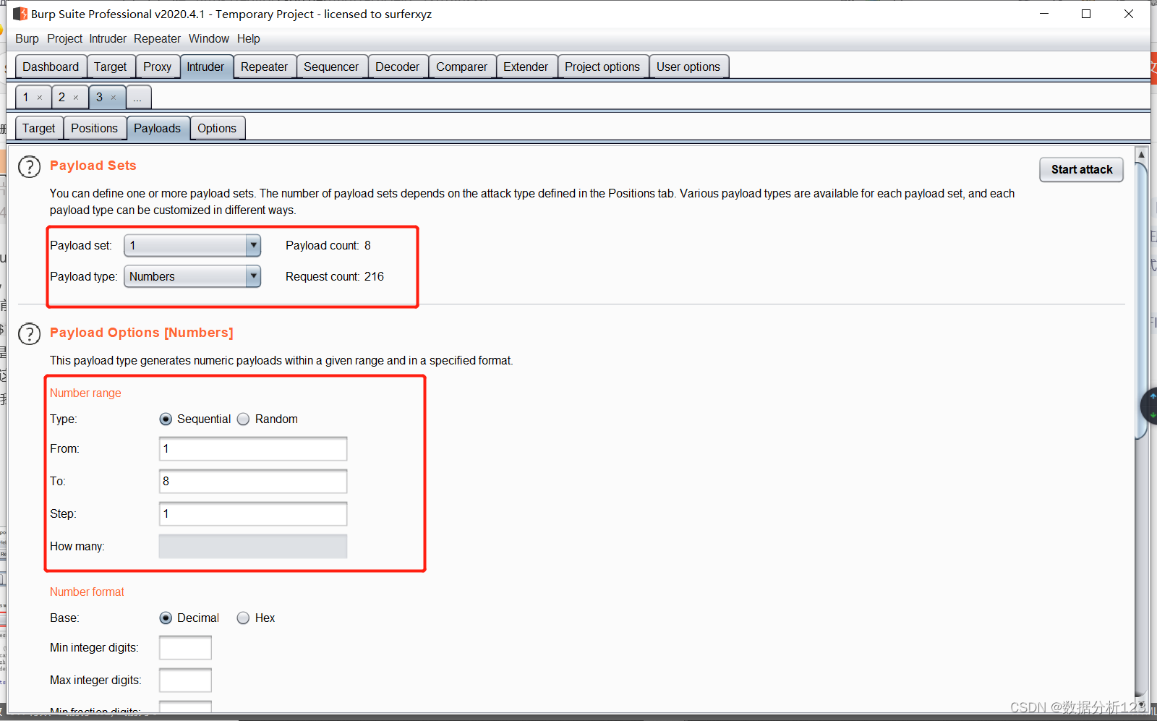Switch to the User options tab
The width and height of the screenshot is (1157, 721).
[x=688, y=67]
